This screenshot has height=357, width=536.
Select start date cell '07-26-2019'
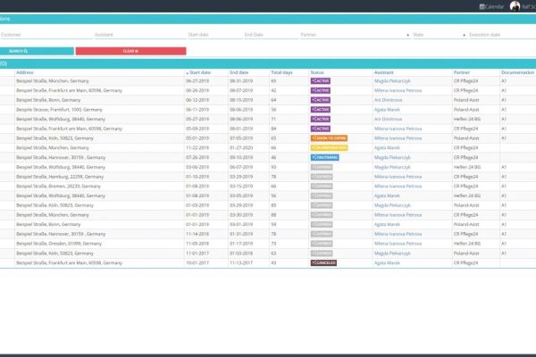coord(197,157)
